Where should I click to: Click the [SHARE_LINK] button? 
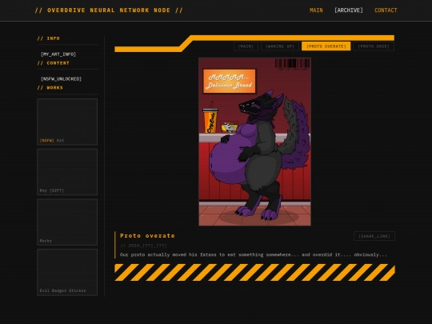(x=374, y=236)
